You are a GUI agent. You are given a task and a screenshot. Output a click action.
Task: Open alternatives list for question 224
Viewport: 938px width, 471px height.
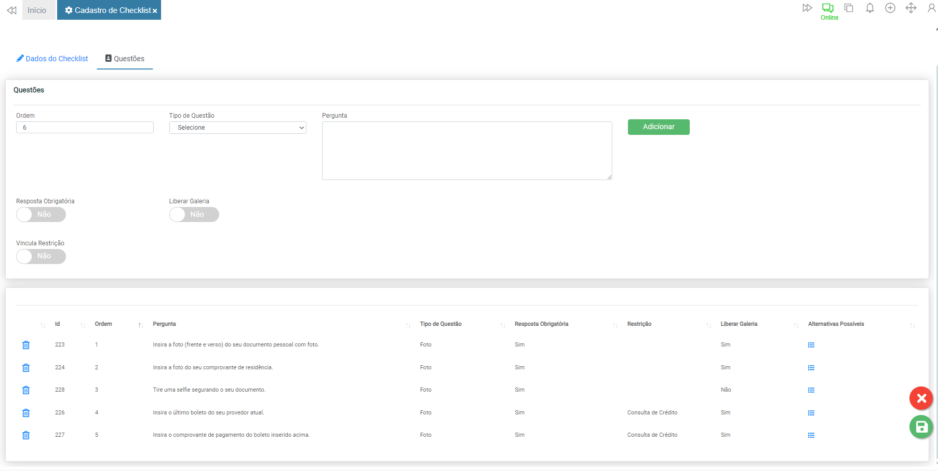pos(811,368)
